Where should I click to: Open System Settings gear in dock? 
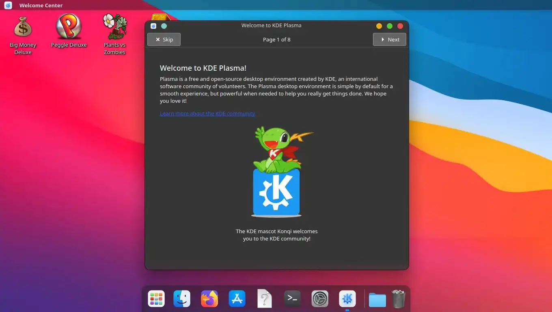coord(320,299)
